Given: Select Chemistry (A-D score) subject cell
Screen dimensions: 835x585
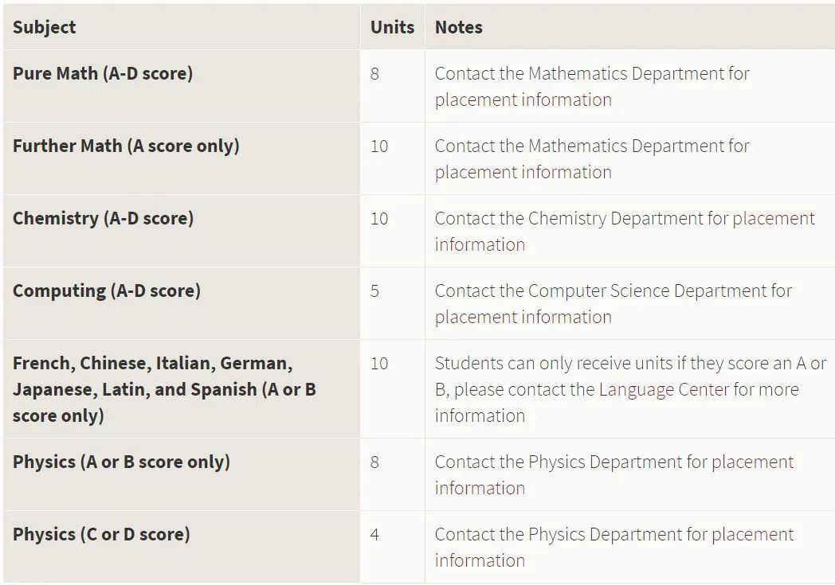Looking at the screenshot, I should (x=103, y=218).
